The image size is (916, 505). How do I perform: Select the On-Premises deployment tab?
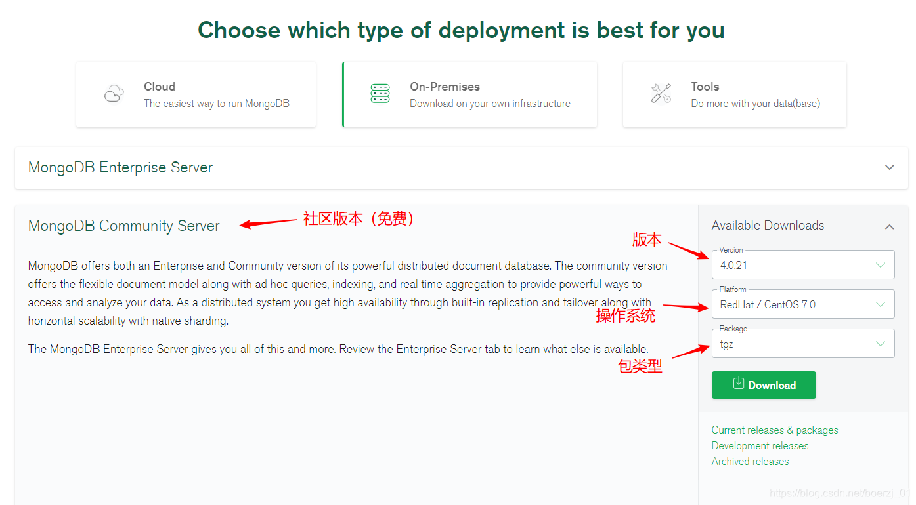(469, 94)
